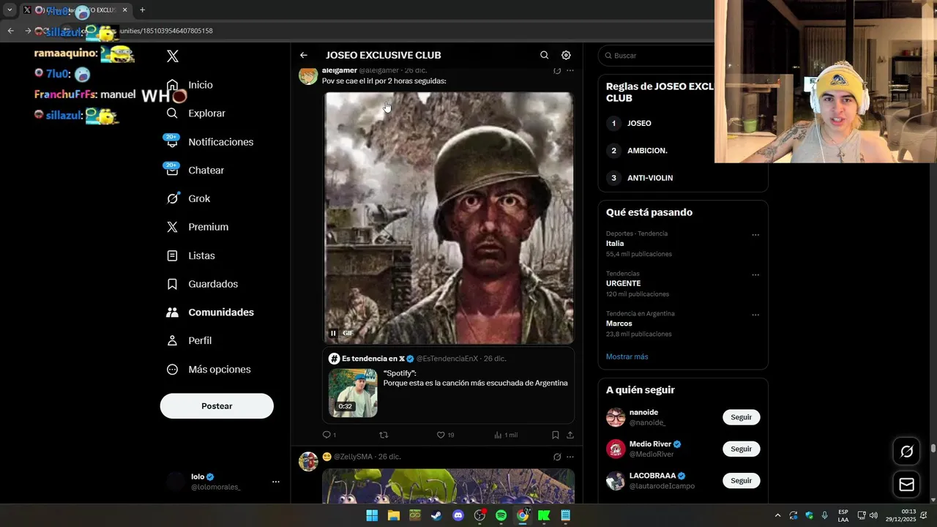
Task: Open aleigamer's profile avatar
Action: [308, 75]
